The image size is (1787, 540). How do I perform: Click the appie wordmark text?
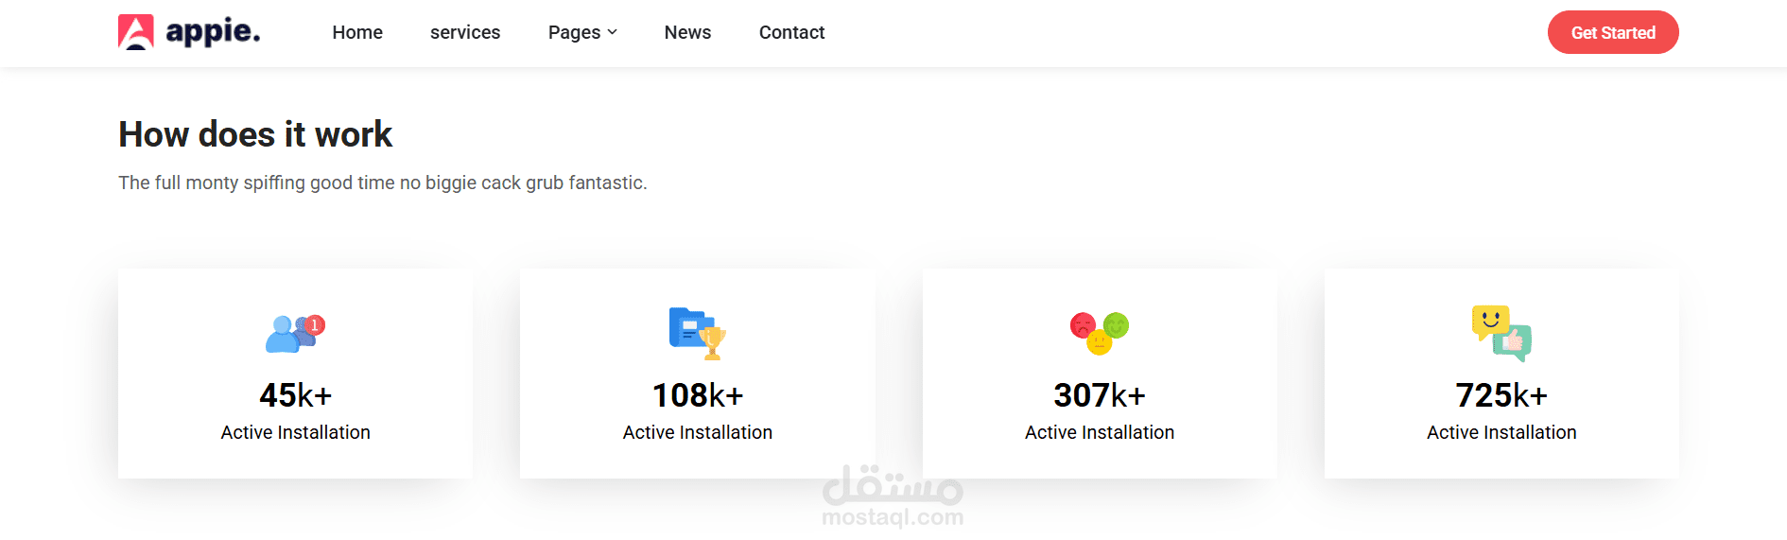coord(213,32)
